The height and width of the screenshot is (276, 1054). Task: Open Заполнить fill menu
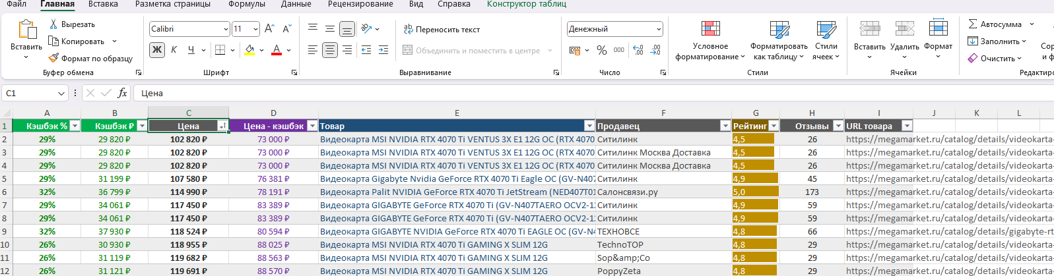tap(997, 41)
